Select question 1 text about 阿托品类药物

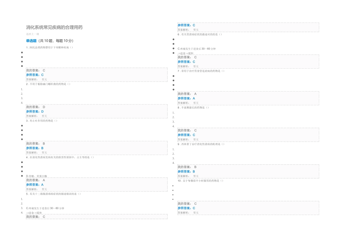tap(49, 47)
